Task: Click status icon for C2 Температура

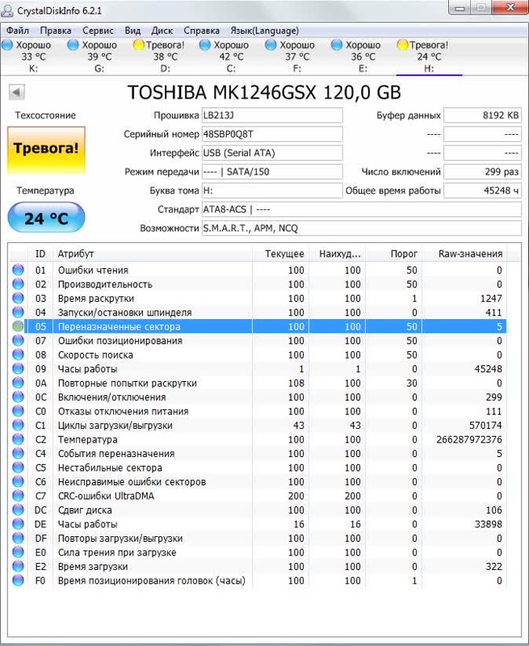Action: (18, 439)
